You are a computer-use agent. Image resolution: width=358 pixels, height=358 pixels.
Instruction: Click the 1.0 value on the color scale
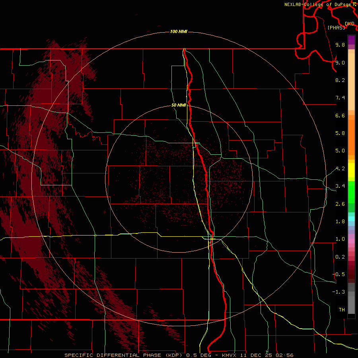click(x=340, y=239)
